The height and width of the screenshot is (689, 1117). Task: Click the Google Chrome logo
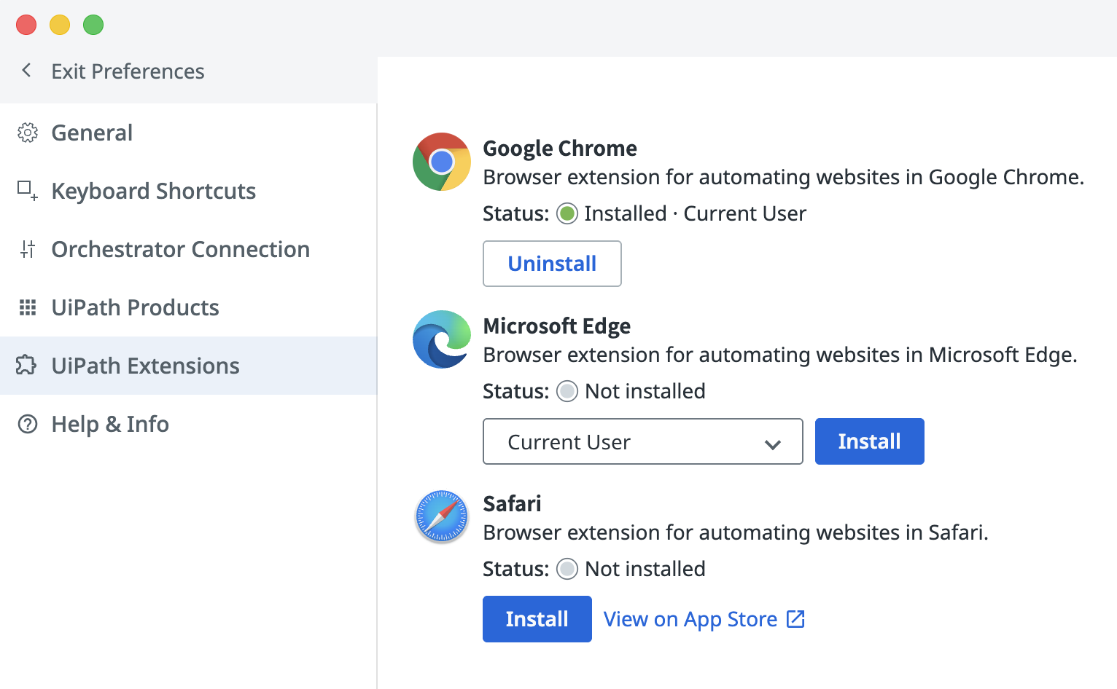tap(442, 162)
